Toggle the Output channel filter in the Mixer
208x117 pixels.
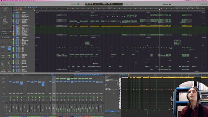[x=90, y=75]
